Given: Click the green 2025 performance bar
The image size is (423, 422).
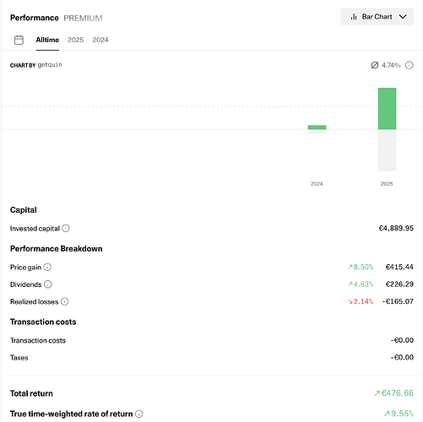Looking at the screenshot, I should (387, 109).
